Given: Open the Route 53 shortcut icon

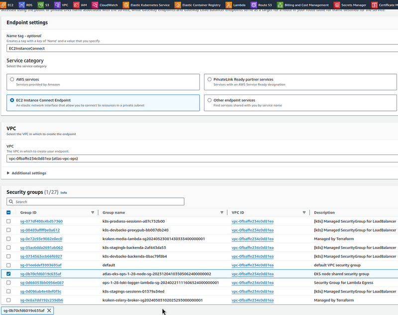Looking at the screenshot, I should point(253,5).
